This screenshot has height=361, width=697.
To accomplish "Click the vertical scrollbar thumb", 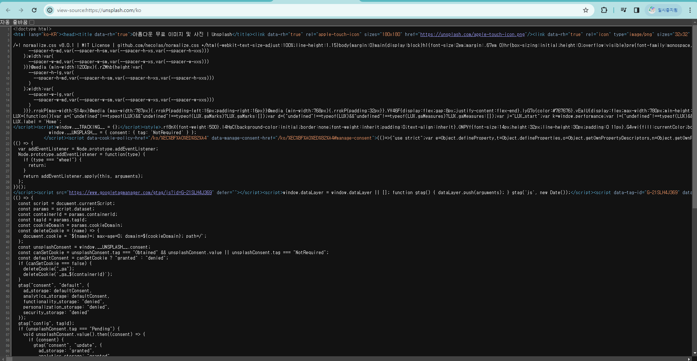I will (694, 116).
